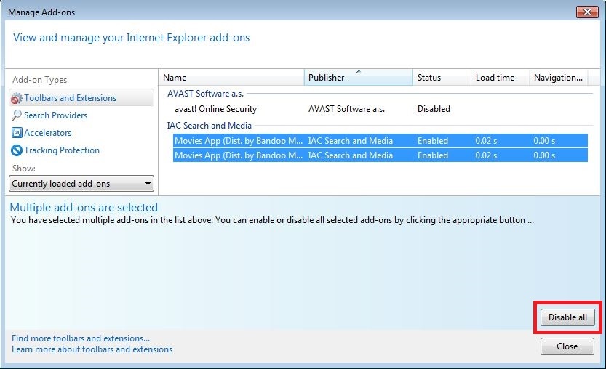Click the Tracking Protection blocked-circle icon

coord(17,150)
